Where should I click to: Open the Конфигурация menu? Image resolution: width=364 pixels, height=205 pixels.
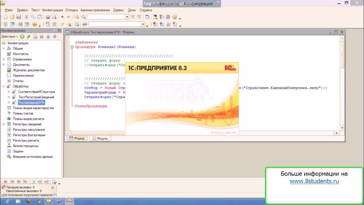pos(53,10)
